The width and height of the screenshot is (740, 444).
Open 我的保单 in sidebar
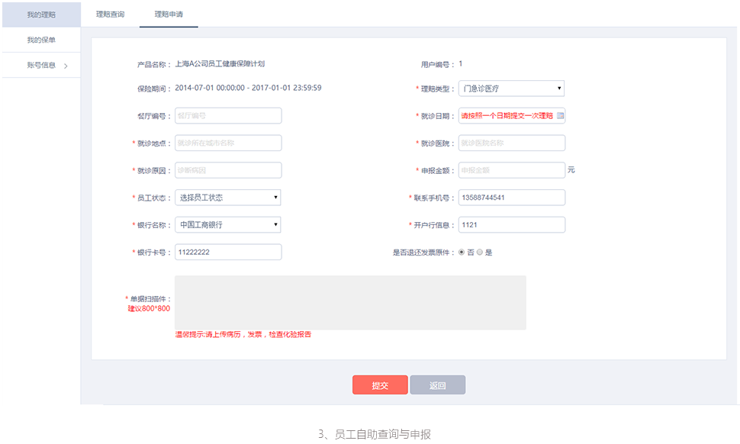40,40
